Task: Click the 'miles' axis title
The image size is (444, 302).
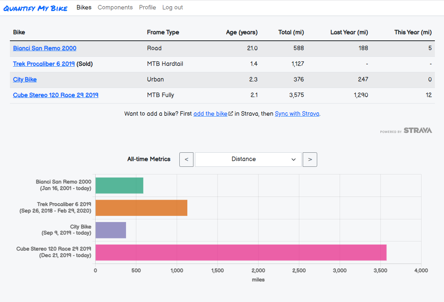Action: 258,280
